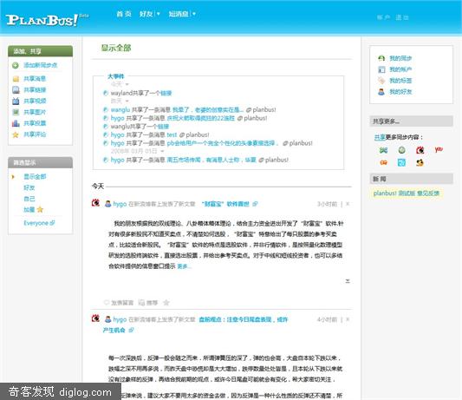Open the Everyone link in the filter panel

pyautogui.click(x=39, y=223)
